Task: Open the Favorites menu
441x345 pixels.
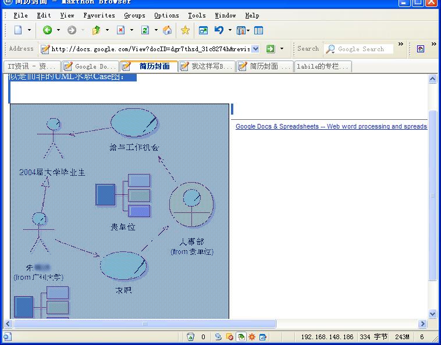Action: pos(99,15)
